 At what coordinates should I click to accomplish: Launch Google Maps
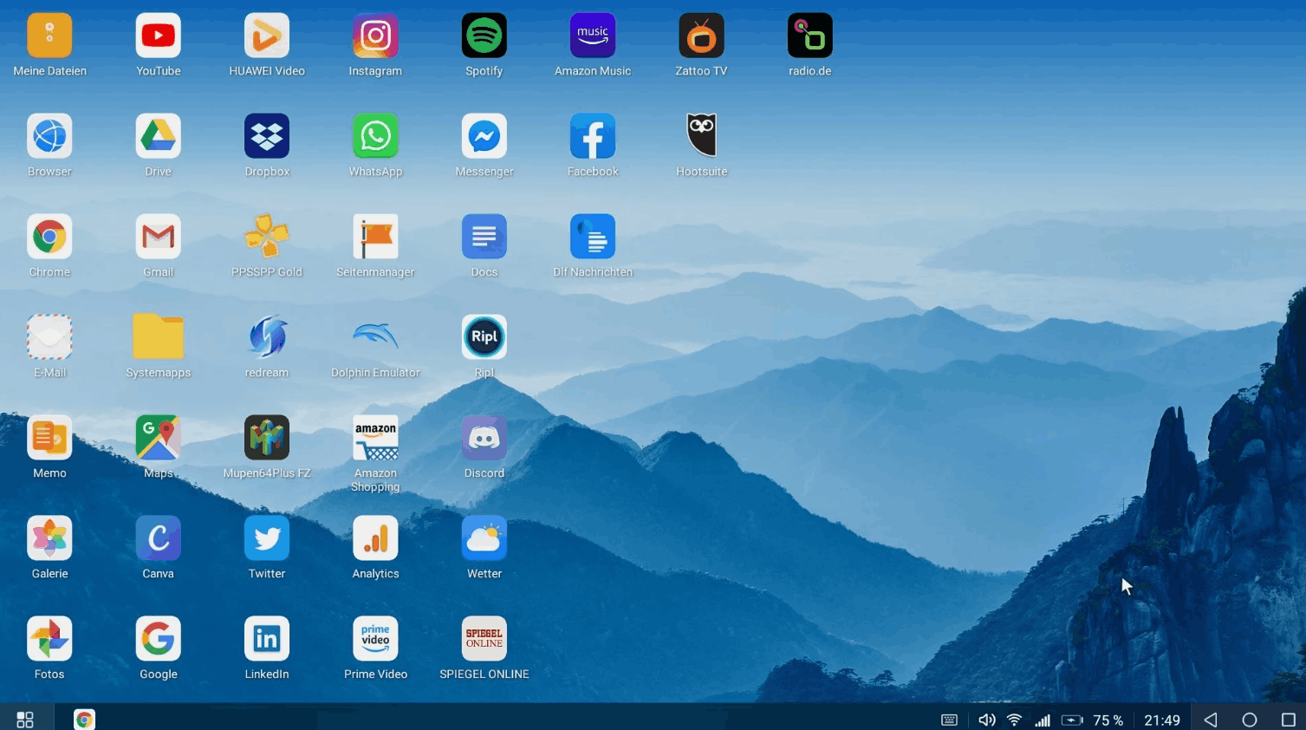click(x=159, y=438)
